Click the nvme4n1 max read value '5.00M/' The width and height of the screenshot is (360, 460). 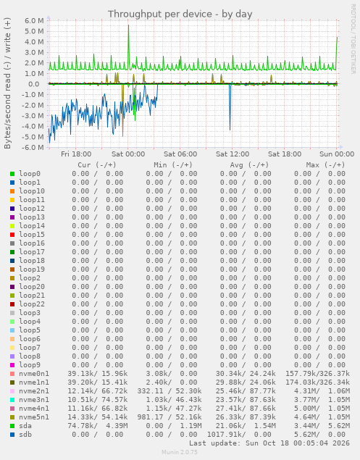[307, 409]
